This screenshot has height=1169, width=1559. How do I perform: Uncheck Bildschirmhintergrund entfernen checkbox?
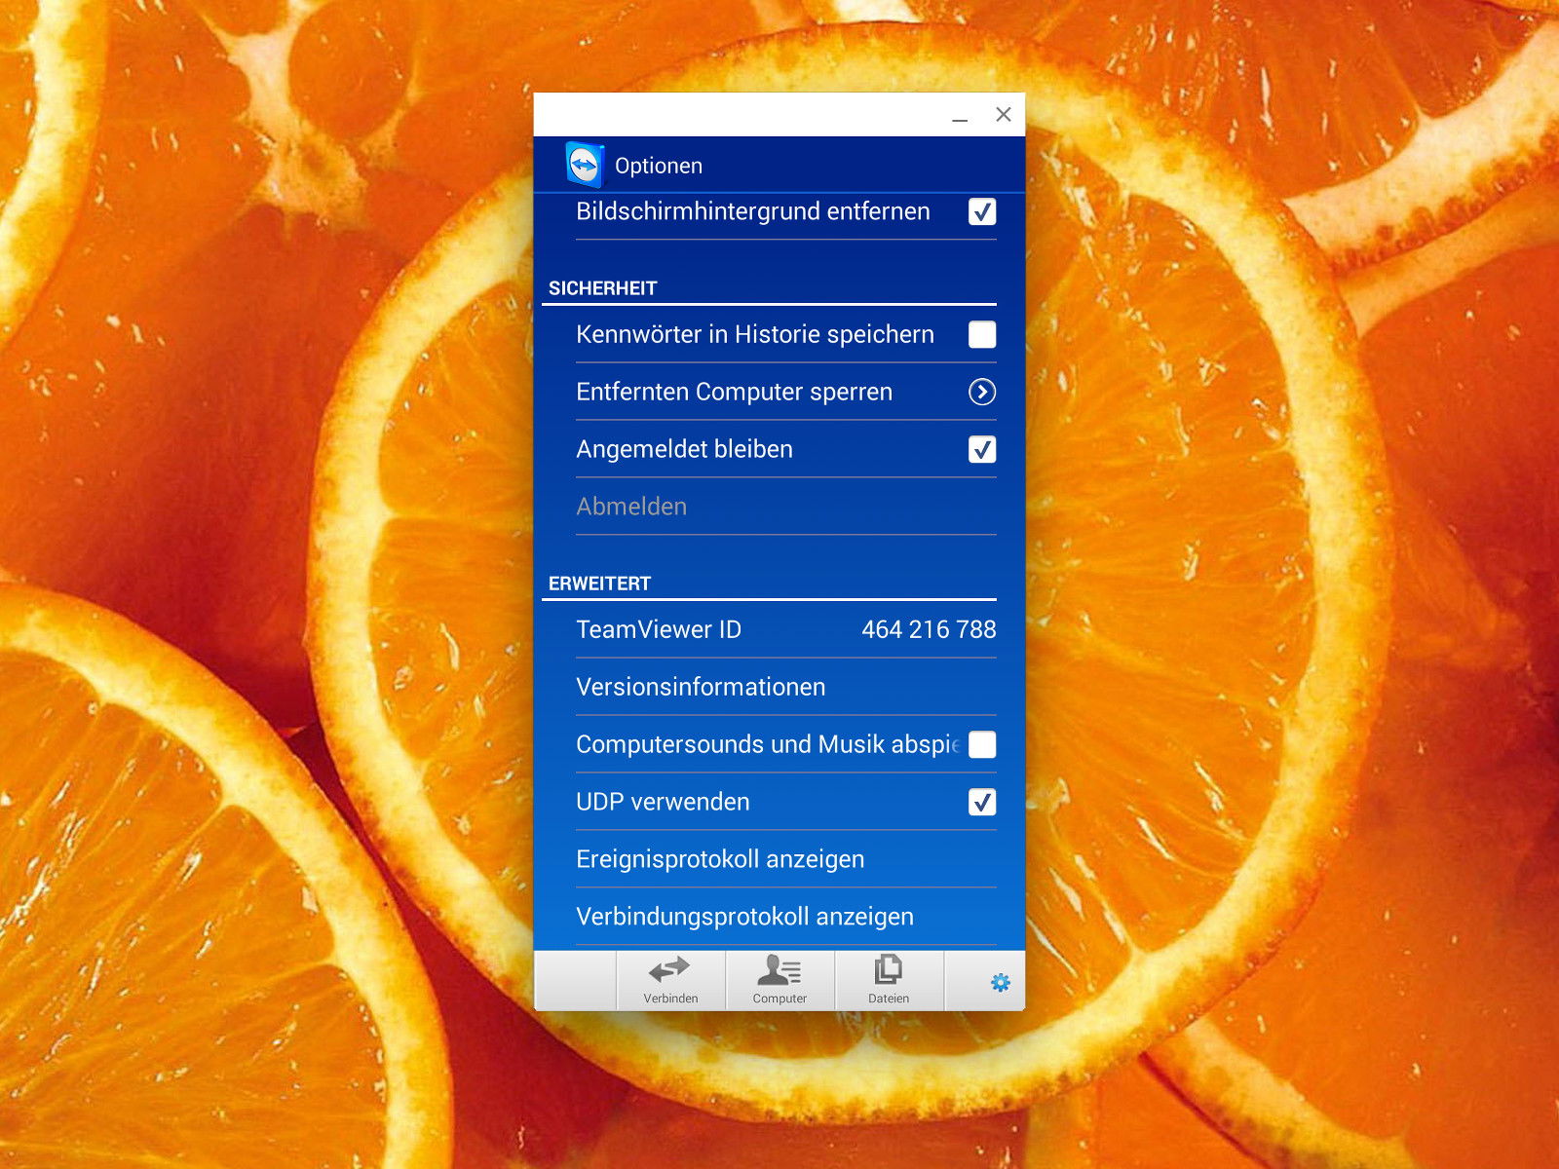point(982,211)
